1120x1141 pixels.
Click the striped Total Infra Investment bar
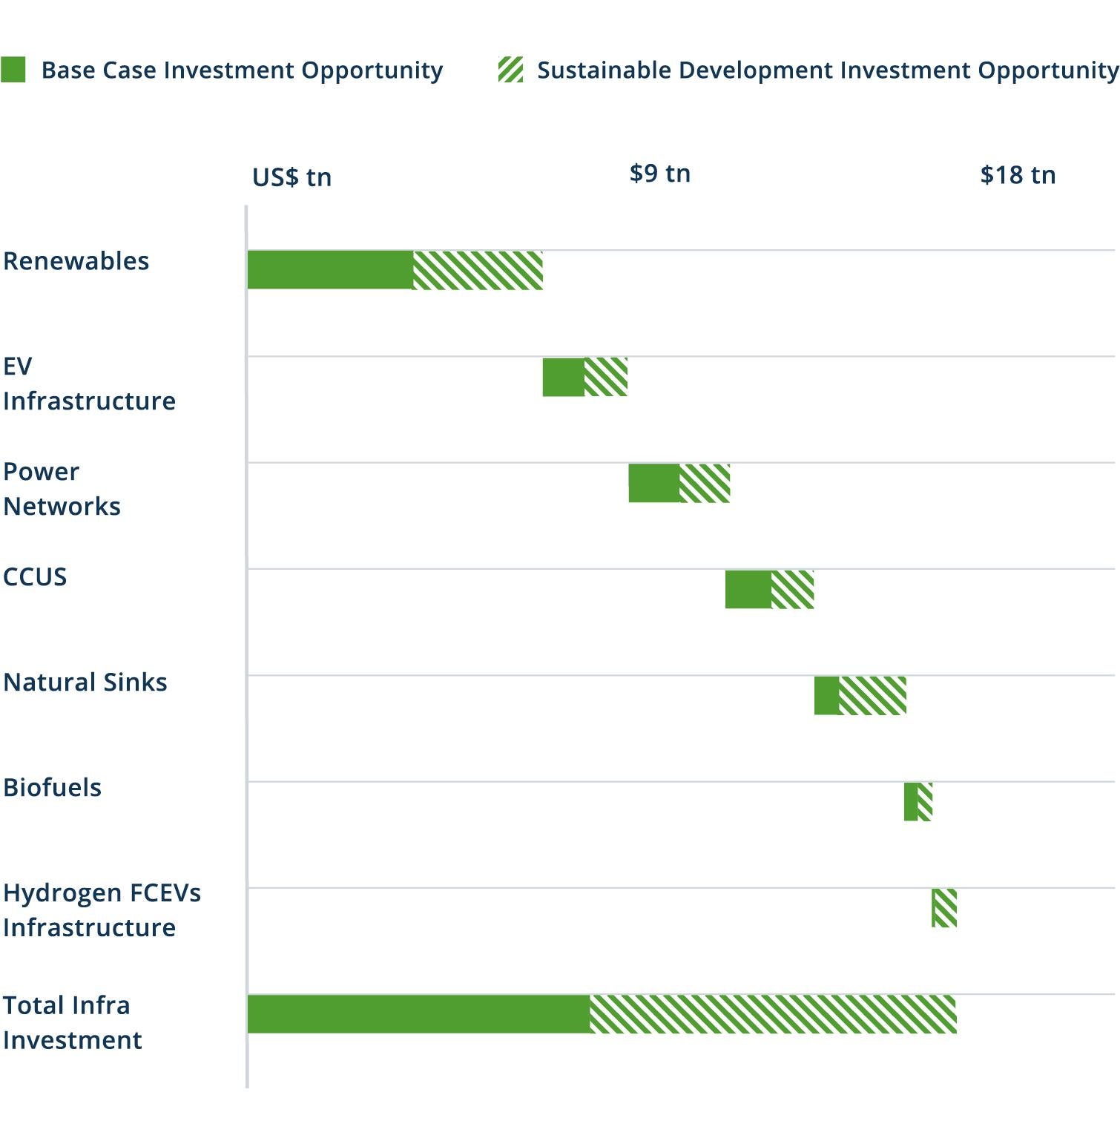[774, 1014]
